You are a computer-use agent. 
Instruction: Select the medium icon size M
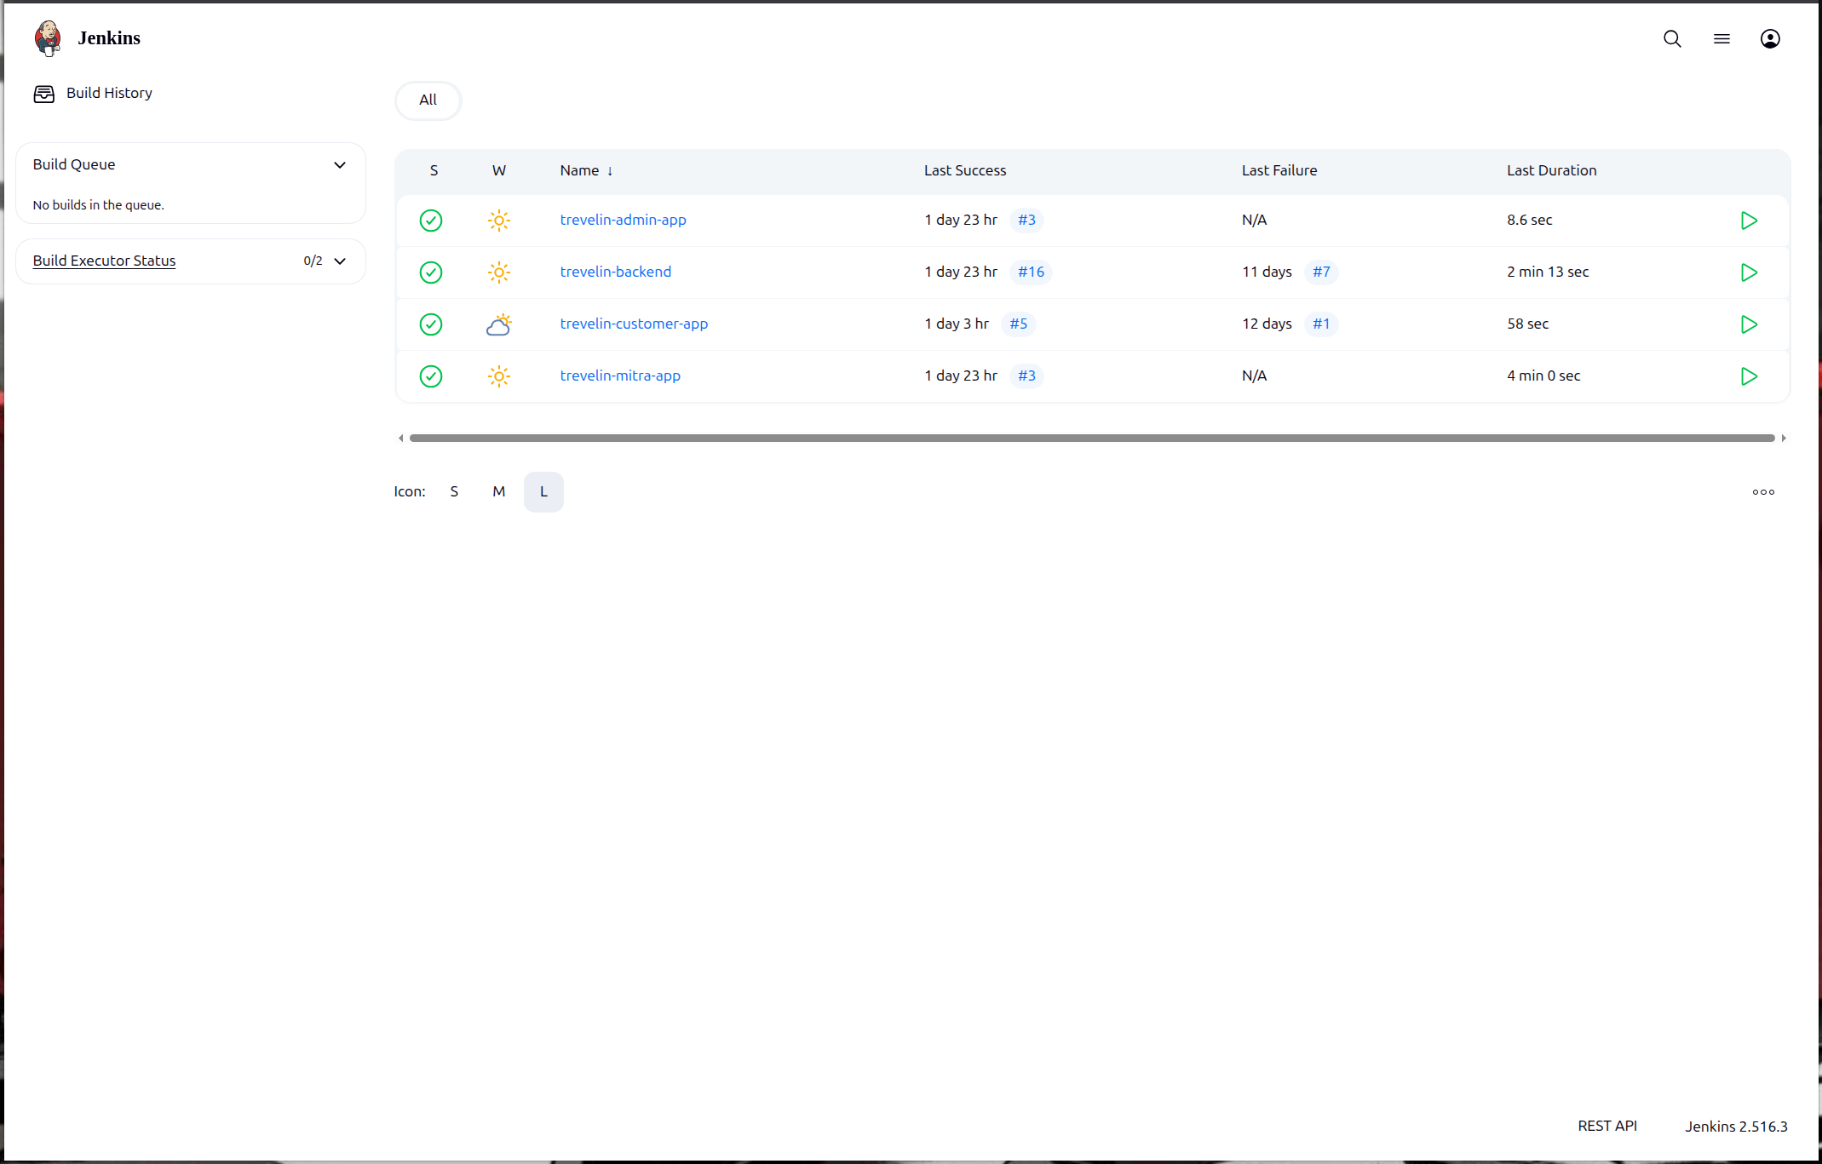click(499, 491)
